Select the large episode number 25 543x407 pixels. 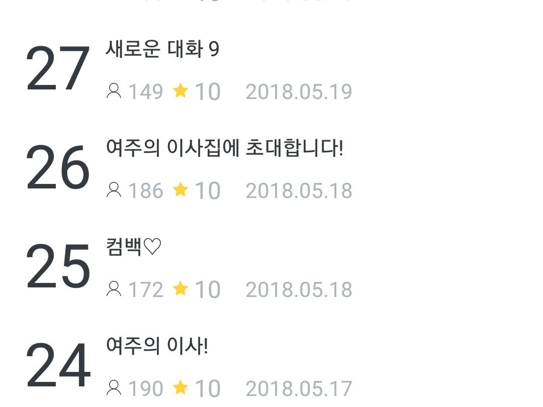click(58, 267)
